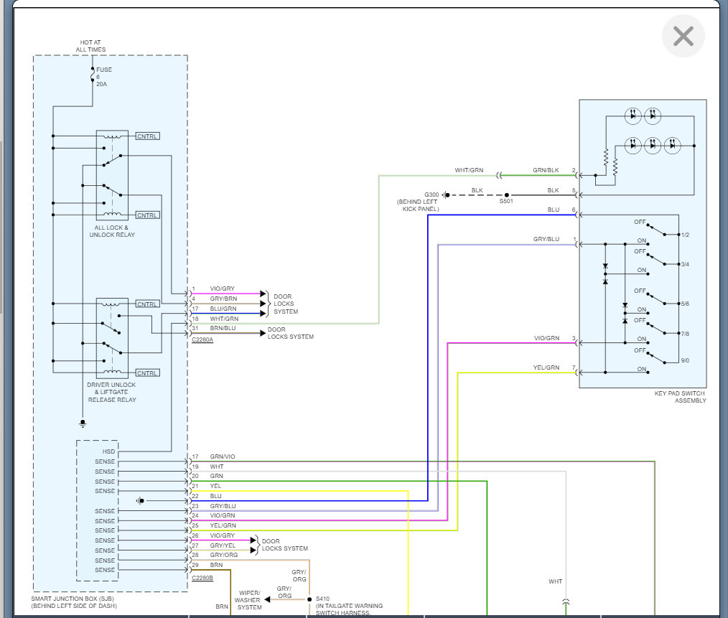Click the 1/2 keypad switch label
The width and height of the screenshot is (728, 618).
pos(685,235)
